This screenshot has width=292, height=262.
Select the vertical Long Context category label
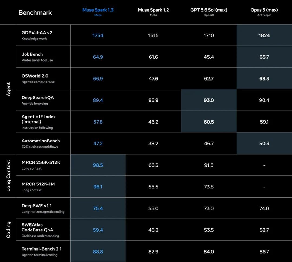click(x=8, y=175)
